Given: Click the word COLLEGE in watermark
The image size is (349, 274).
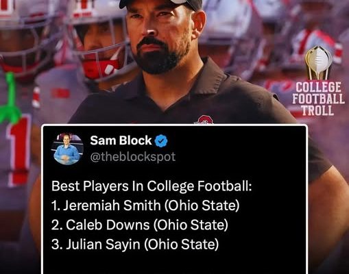Looking at the screenshot, I should click(318, 87).
